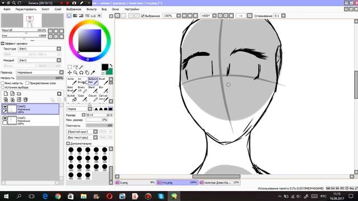Choose the rectangular selection tool

[69, 67]
